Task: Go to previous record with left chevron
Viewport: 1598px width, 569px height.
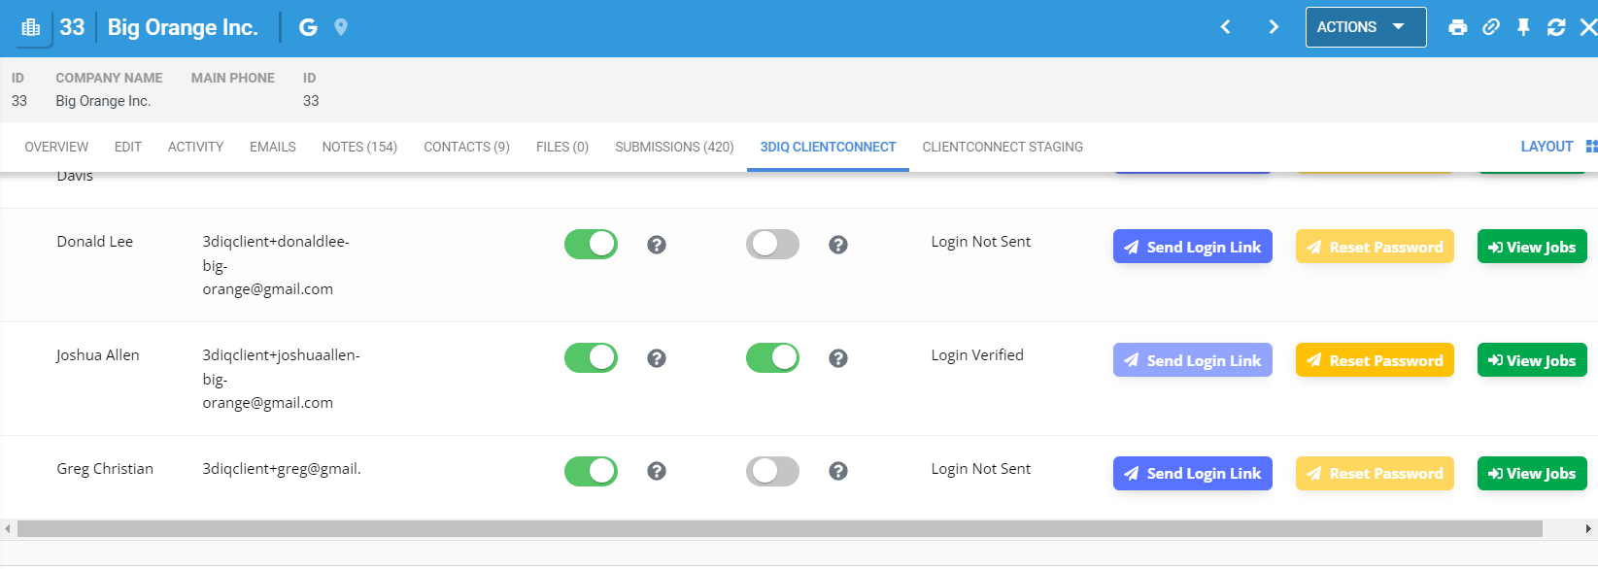Action: pos(1226,27)
